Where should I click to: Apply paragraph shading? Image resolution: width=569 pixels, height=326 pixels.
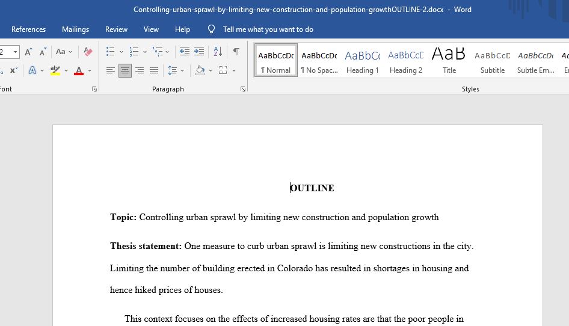[200, 70]
